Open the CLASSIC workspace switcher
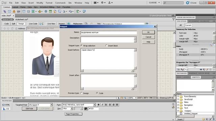The image size is (216, 121). 154,3
